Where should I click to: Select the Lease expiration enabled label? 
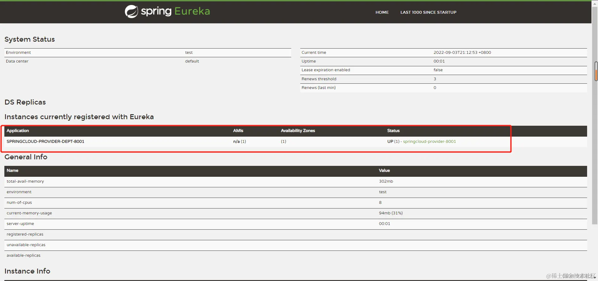[326, 70]
